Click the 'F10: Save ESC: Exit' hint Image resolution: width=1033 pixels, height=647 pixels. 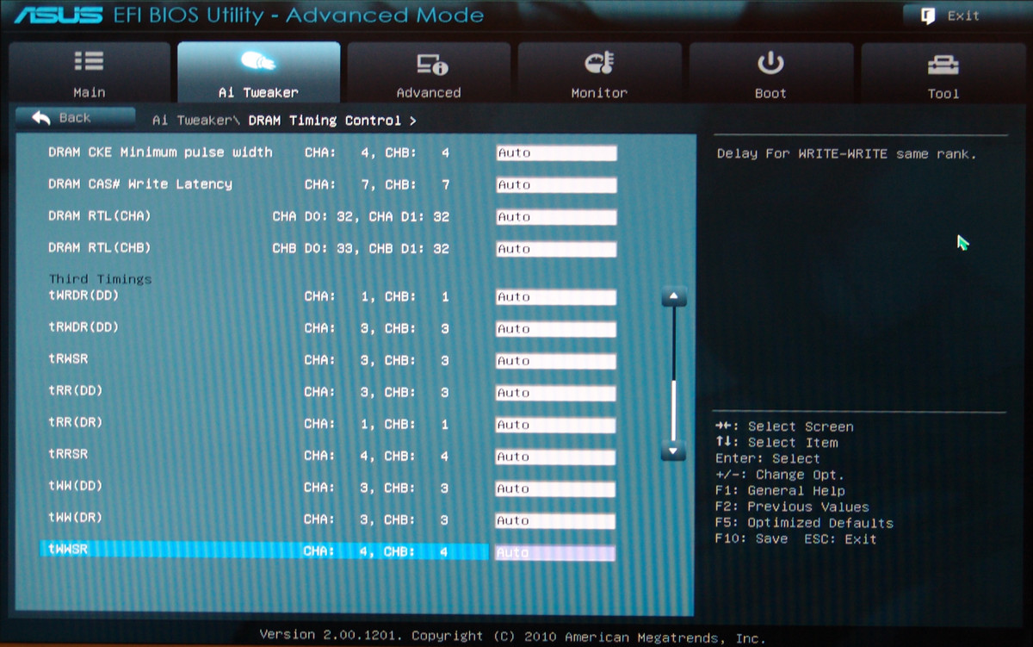tap(795, 539)
